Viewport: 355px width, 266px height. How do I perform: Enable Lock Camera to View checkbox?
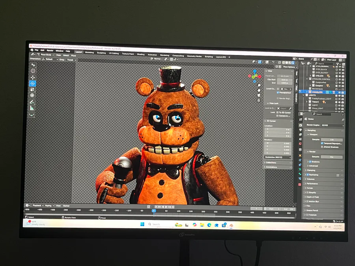pyautogui.click(x=277, y=116)
